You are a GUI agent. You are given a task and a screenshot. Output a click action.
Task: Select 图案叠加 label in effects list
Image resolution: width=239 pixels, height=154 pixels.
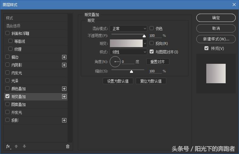18,105
